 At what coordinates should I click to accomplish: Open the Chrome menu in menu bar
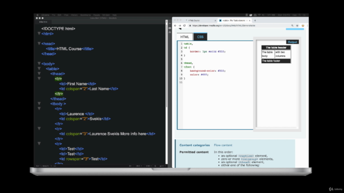coord(45,15)
